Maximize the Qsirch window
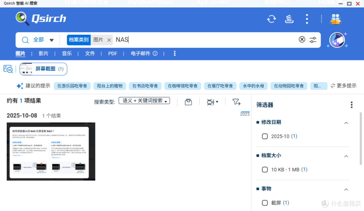Viewport: 364px width, 211px height. click(349, 3)
